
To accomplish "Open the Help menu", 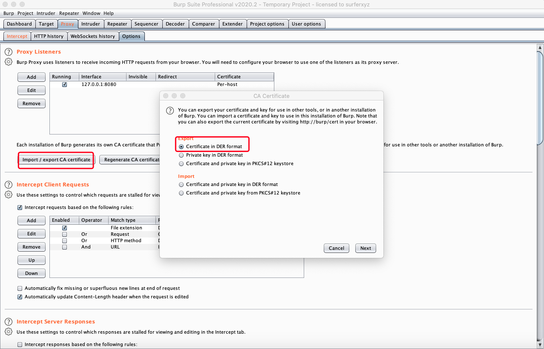I will click(x=109, y=13).
